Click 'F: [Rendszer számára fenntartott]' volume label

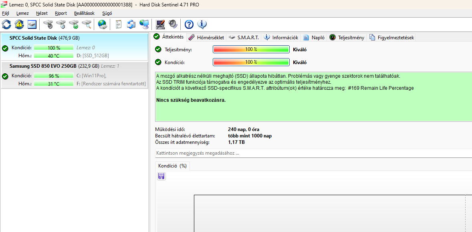pyautogui.click(x=111, y=84)
